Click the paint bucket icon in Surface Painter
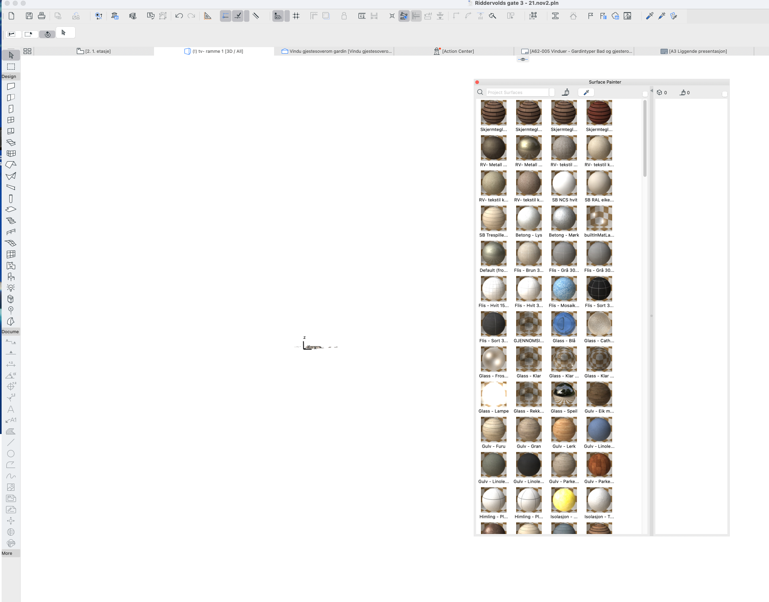Image resolution: width=769 pixels, height=602 pixels. pos(565,92)
